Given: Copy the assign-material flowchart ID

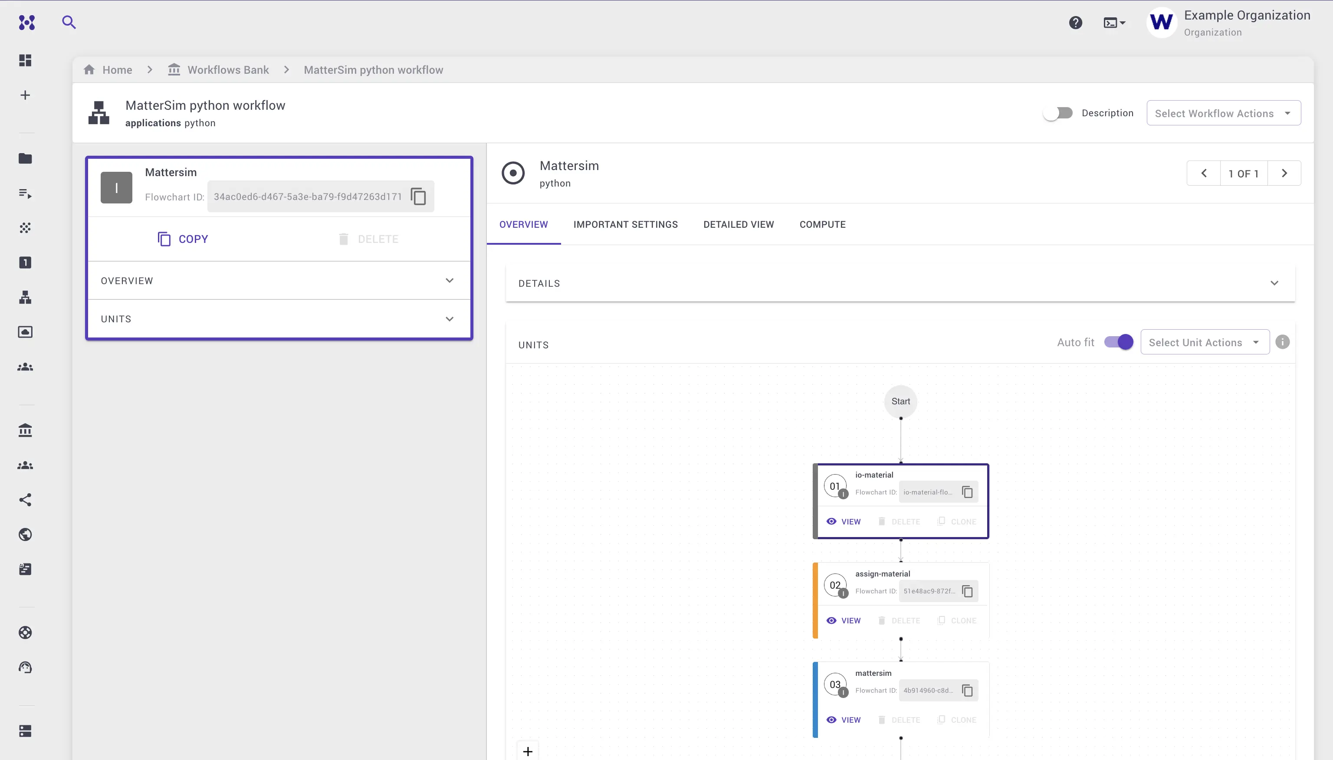Looking at the screenshot, I should [x=967, y=591].
